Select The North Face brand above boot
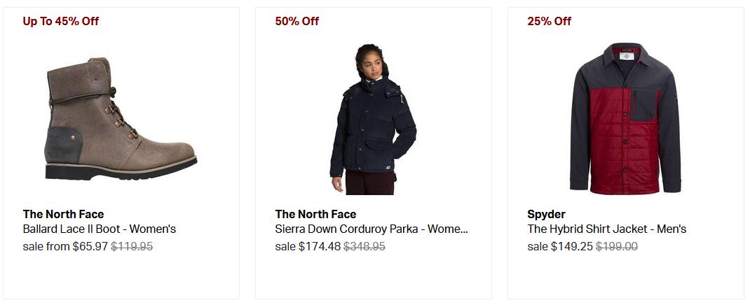This screenshot has width=750, height=307. click(x=63, y=214)
